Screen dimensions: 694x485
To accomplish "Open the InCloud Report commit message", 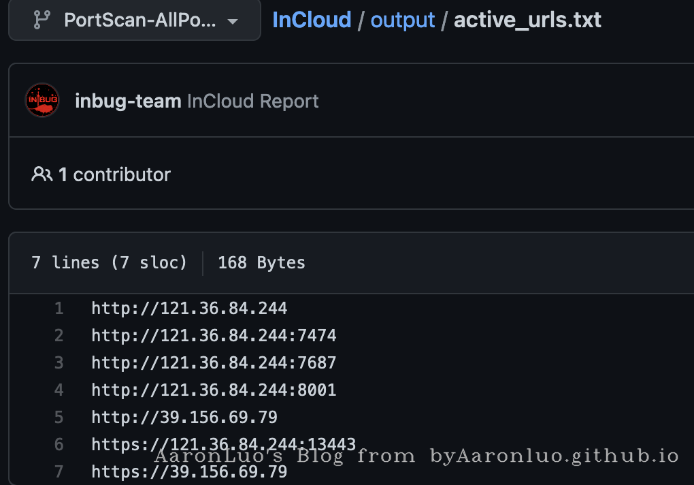I will [x=252, y=101].
